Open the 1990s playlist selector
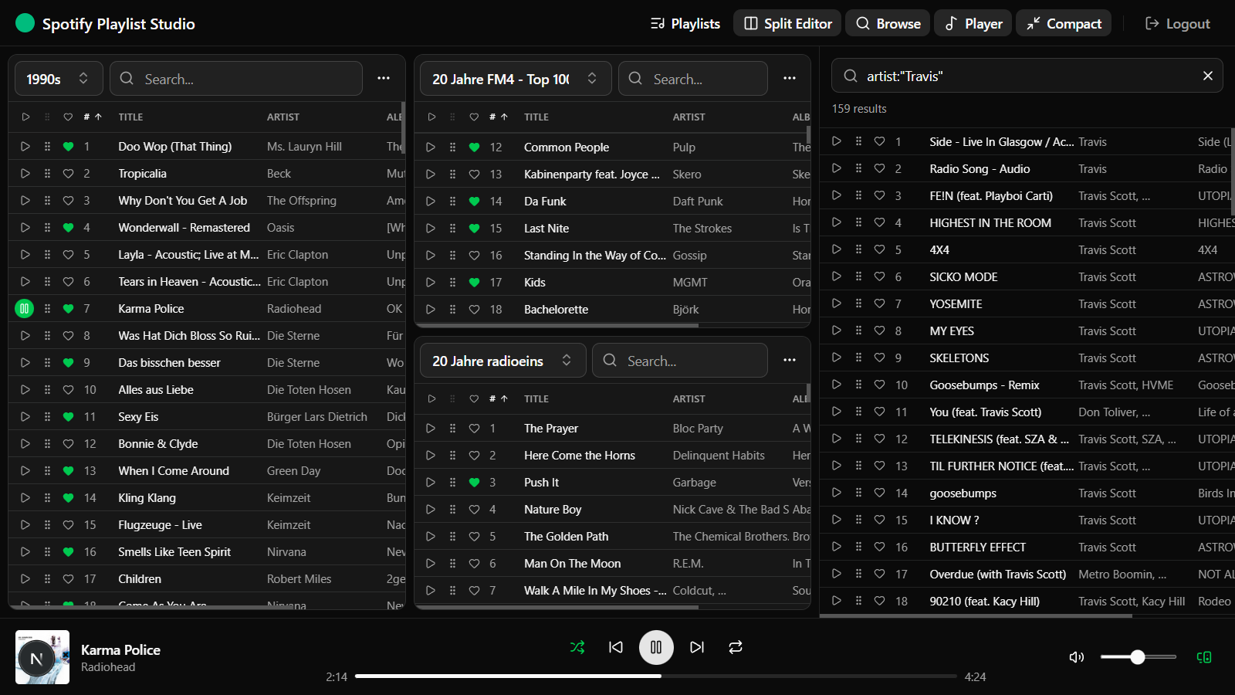 [x=58, y=78]
